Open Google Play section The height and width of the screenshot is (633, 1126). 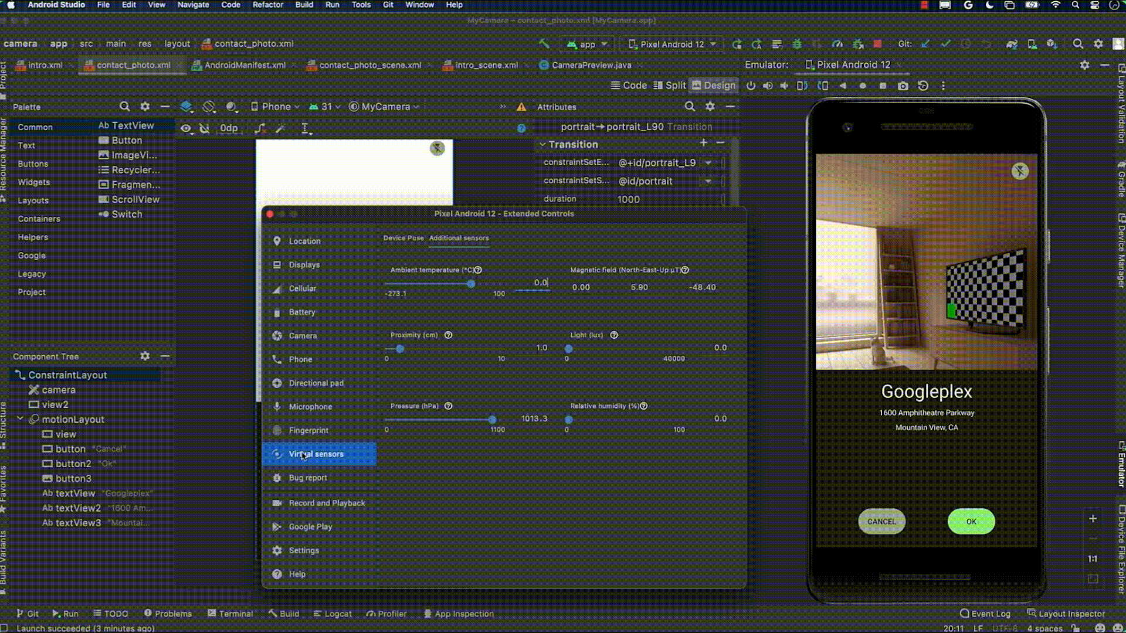click(319, 527)
